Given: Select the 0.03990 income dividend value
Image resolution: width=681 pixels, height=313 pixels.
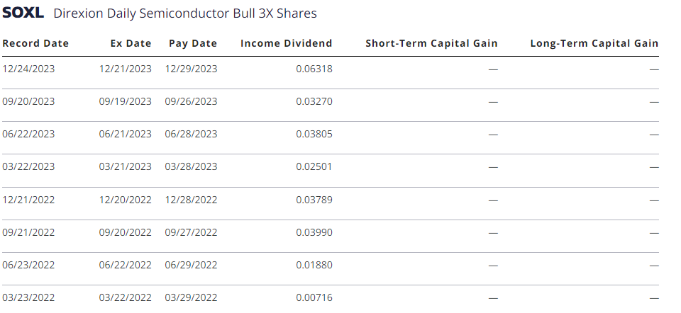Looking at the screenshot, I should [314, 232].
